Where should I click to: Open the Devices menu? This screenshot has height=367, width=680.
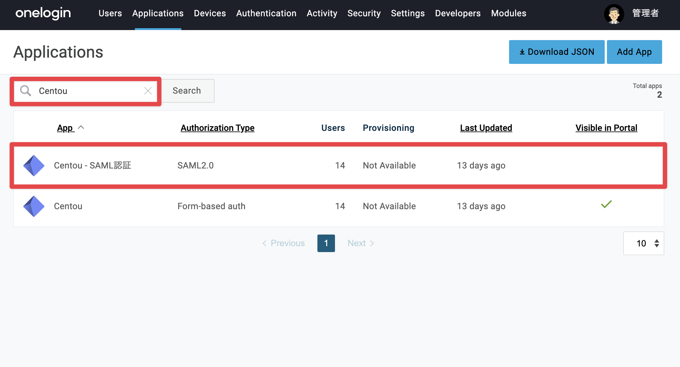coord(210,13)
